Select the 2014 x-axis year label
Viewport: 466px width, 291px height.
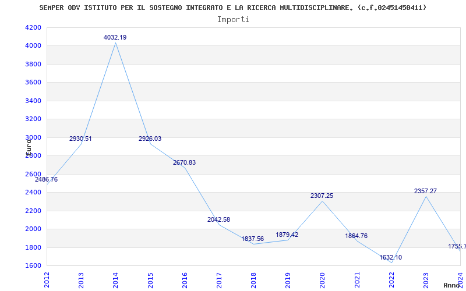coord(115,280)
